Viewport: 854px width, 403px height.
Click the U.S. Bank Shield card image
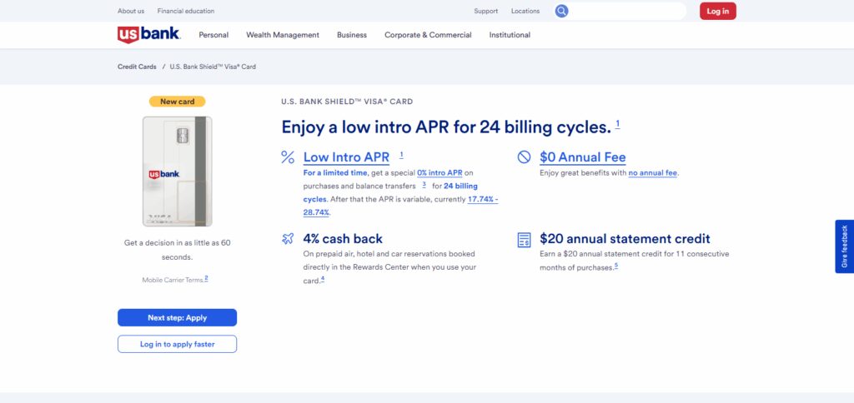(177, 172)
